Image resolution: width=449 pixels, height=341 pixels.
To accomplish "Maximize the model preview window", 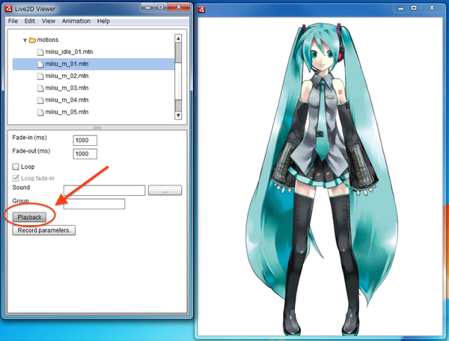I will click(414, 8).
